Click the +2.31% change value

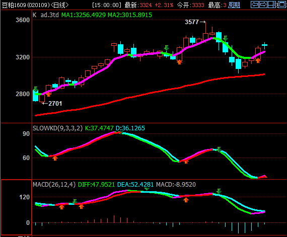pos(164,5)
